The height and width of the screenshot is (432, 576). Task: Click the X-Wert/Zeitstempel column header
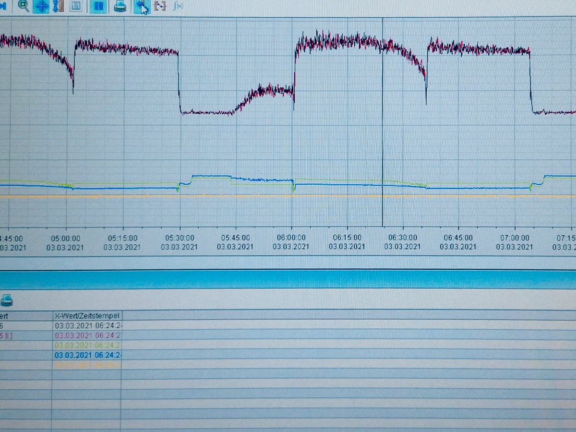(x=86, y=315)
